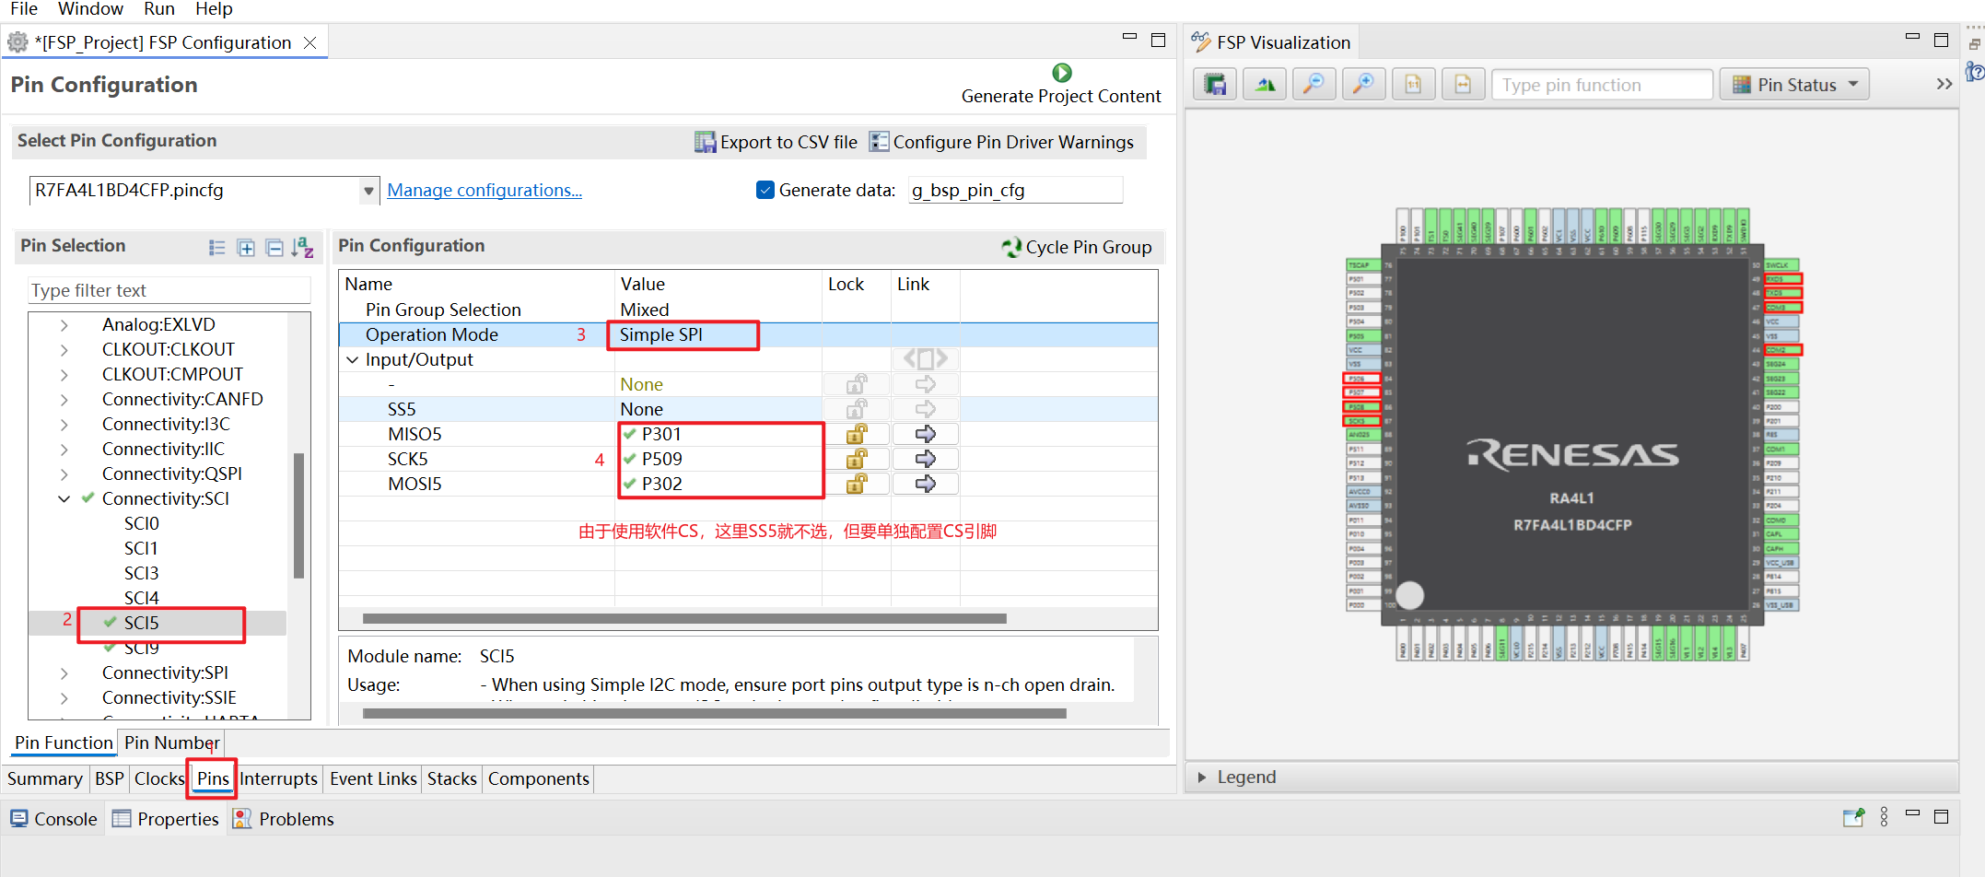The width and height of the screenshot is (1985, 877).
Task: Click the Manage configurations link
Action: coord(485,190)
